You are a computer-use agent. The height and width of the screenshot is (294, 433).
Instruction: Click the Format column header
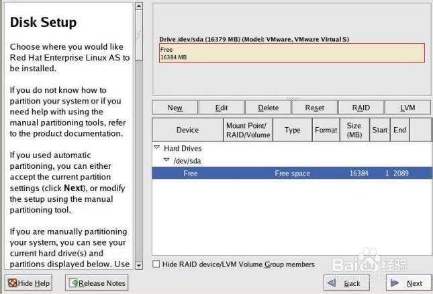(326, 130)
